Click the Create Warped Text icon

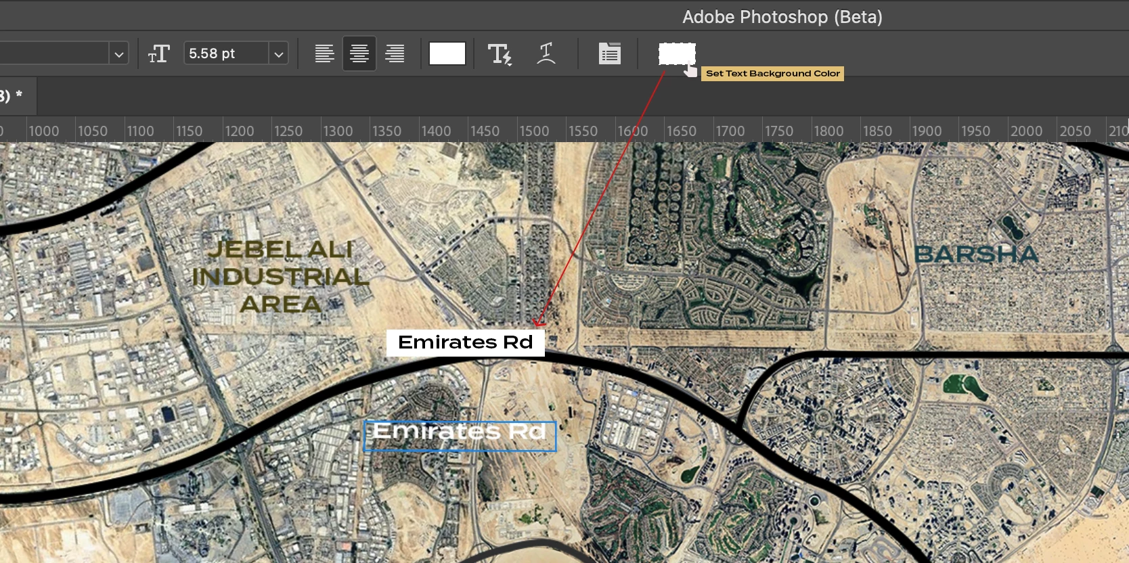click(x=500, y=53)
